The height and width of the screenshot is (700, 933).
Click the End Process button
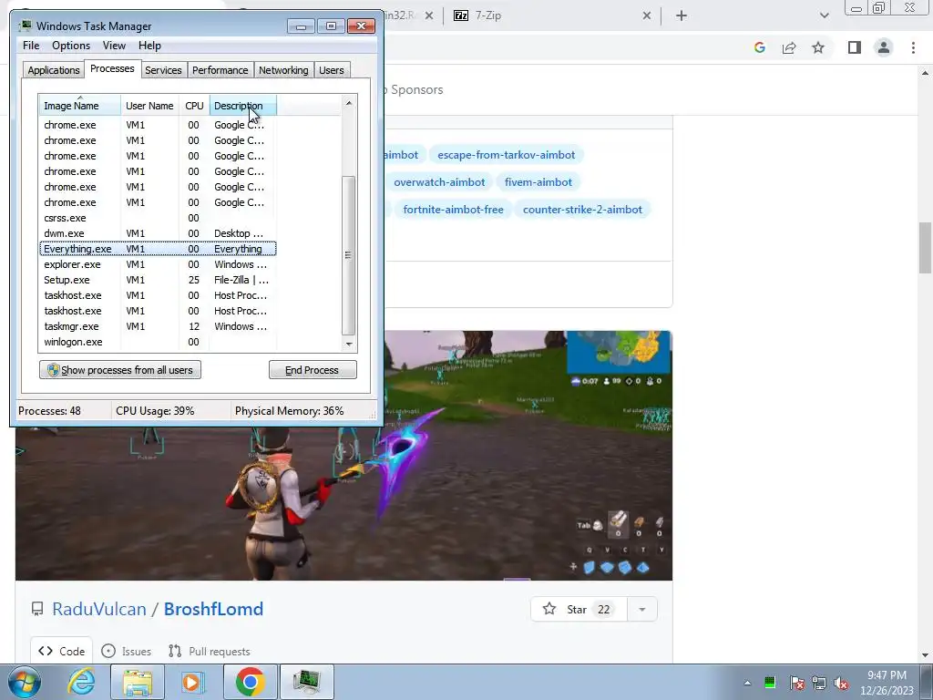tap(313, 370)
